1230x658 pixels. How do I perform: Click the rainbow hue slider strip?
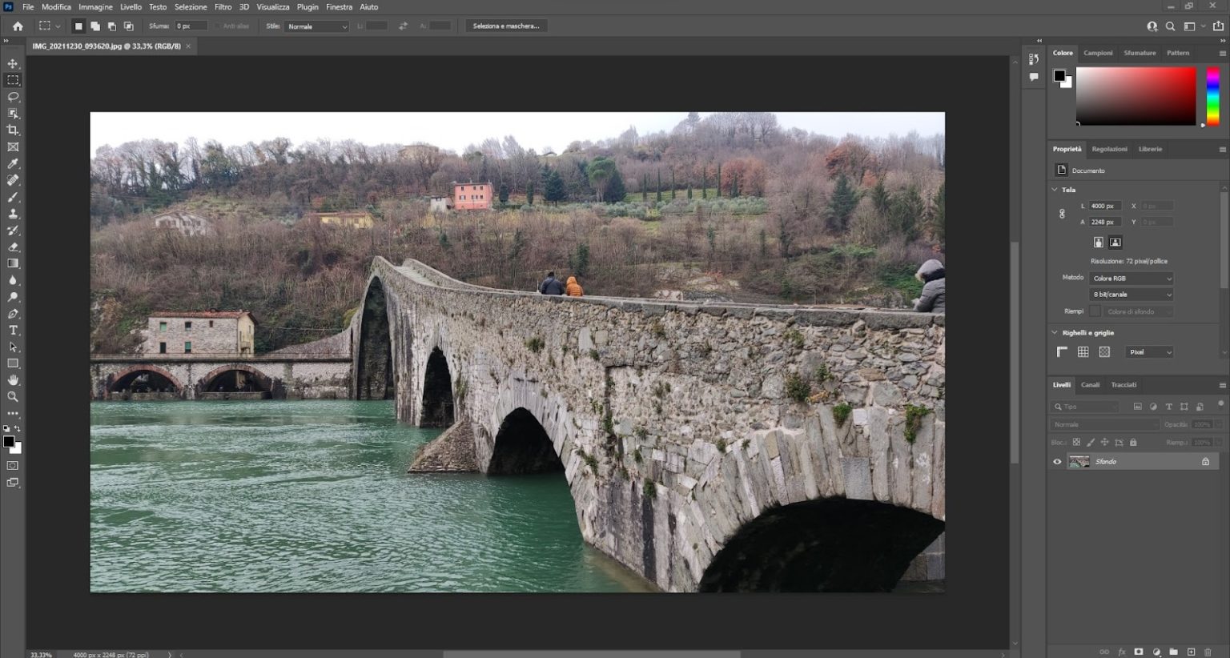pos(1212,96)
